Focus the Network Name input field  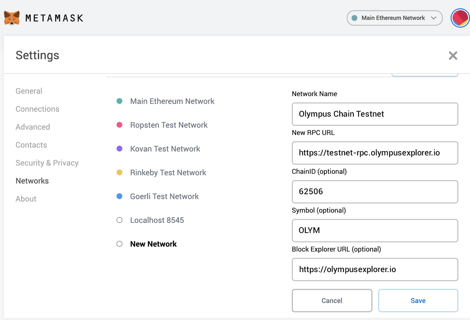tap(375, 114)
